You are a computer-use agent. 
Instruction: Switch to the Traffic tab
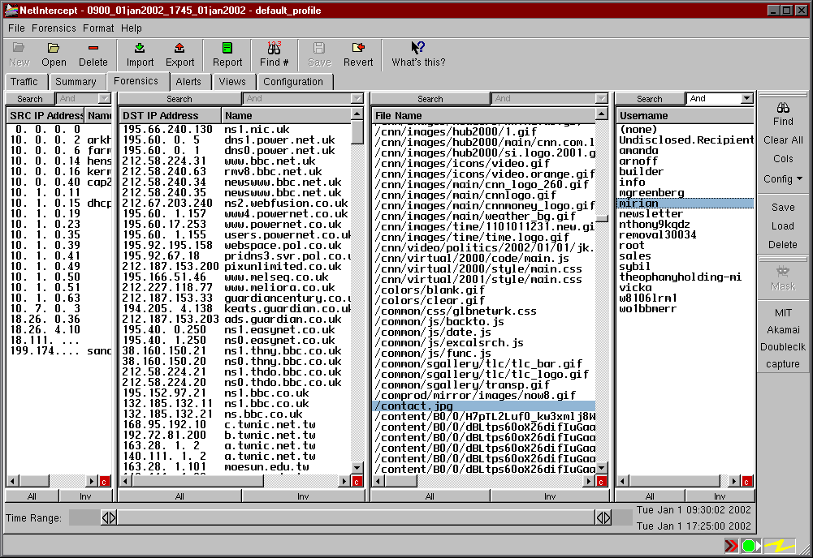click(x=24, y=82)
